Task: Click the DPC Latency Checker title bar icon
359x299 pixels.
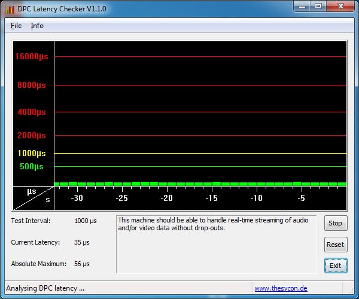Action: pos(10,9)
